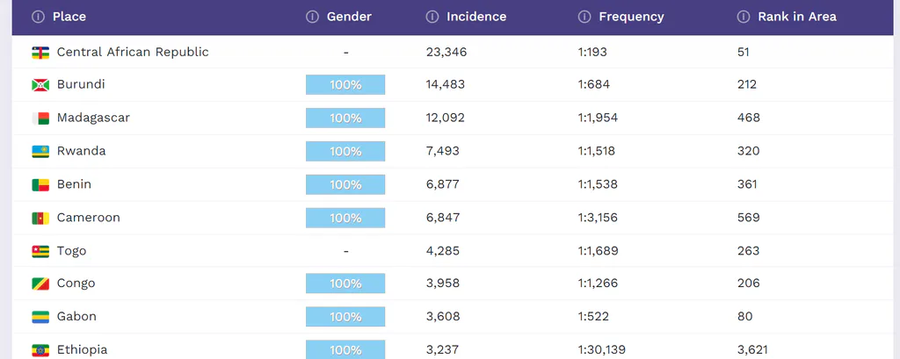900x359 pixels.
Task: Select incidence value 12,092
Action: (446, 118)
